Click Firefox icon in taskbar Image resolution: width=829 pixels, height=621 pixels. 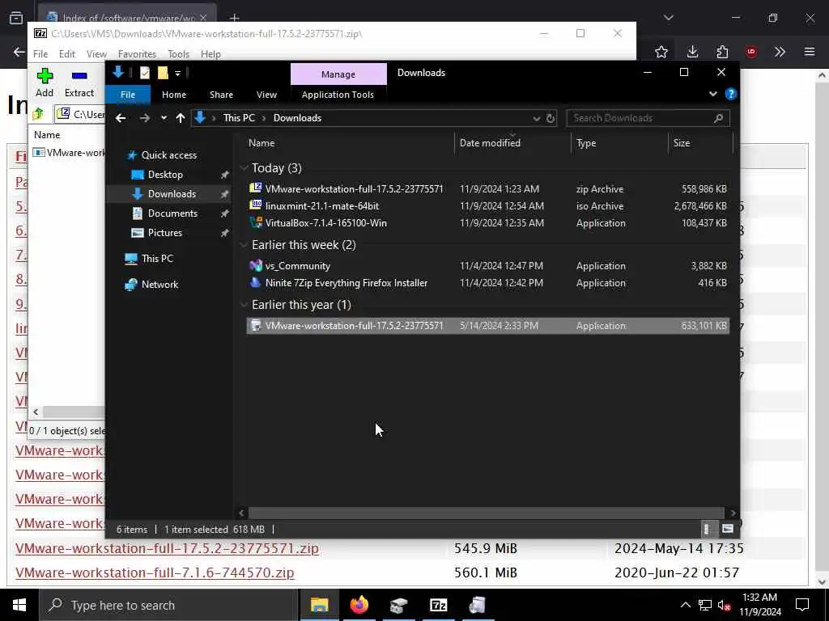[359, 605]
